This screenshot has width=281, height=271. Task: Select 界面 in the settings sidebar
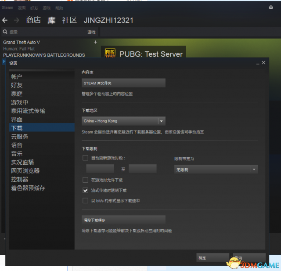point(42,119)
